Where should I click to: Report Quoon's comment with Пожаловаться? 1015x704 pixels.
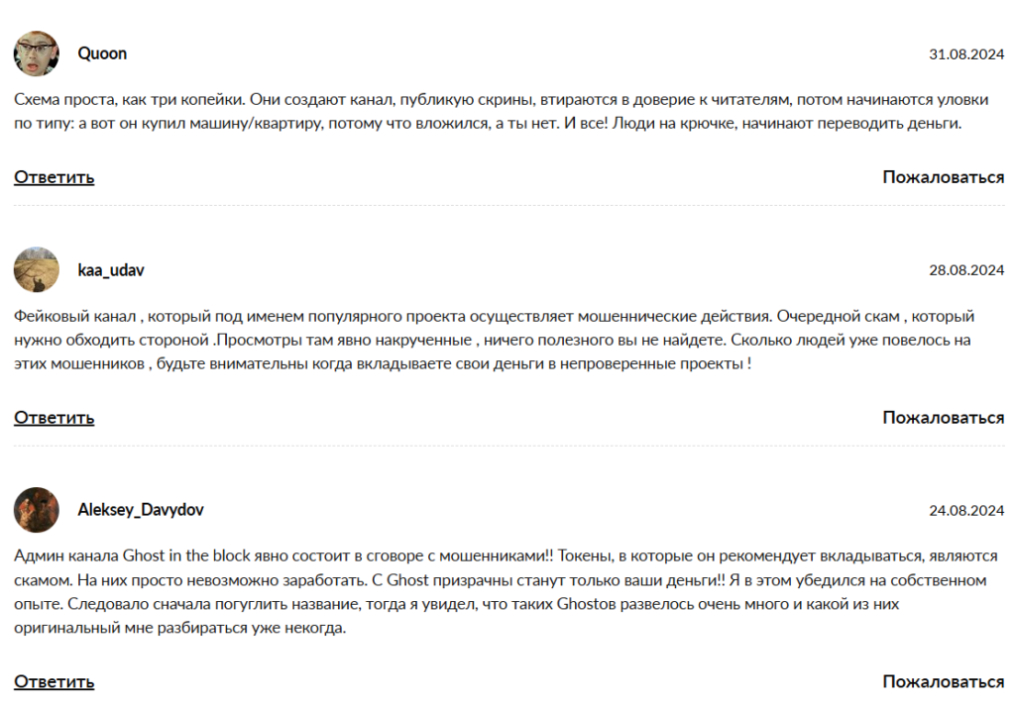click(943, 177)
